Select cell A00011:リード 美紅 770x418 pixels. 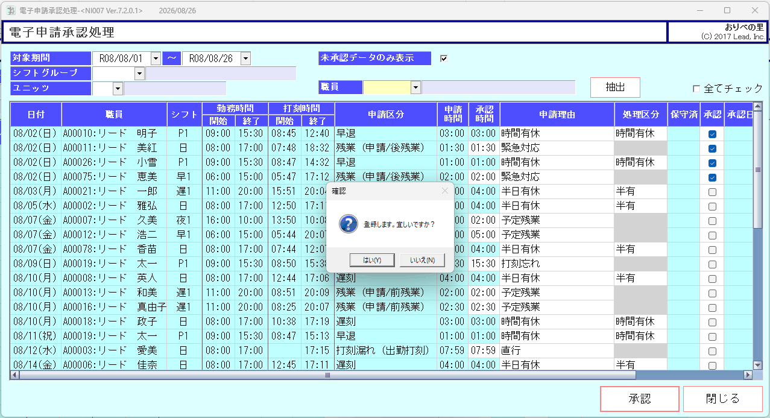(115, 148)
